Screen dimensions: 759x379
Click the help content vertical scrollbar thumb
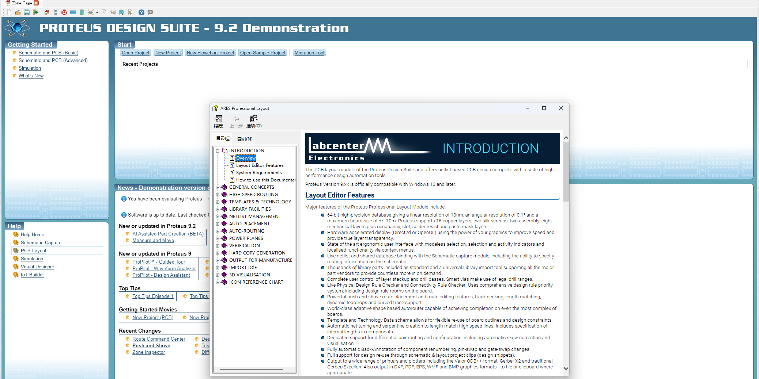[566, 172]
